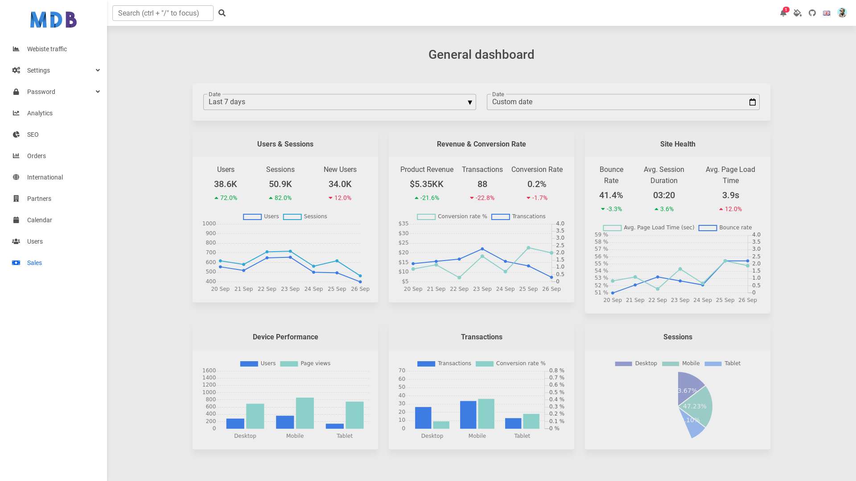Open the calendar picker icon in Custom date
The image size is (856, 481).
(753, 102)
